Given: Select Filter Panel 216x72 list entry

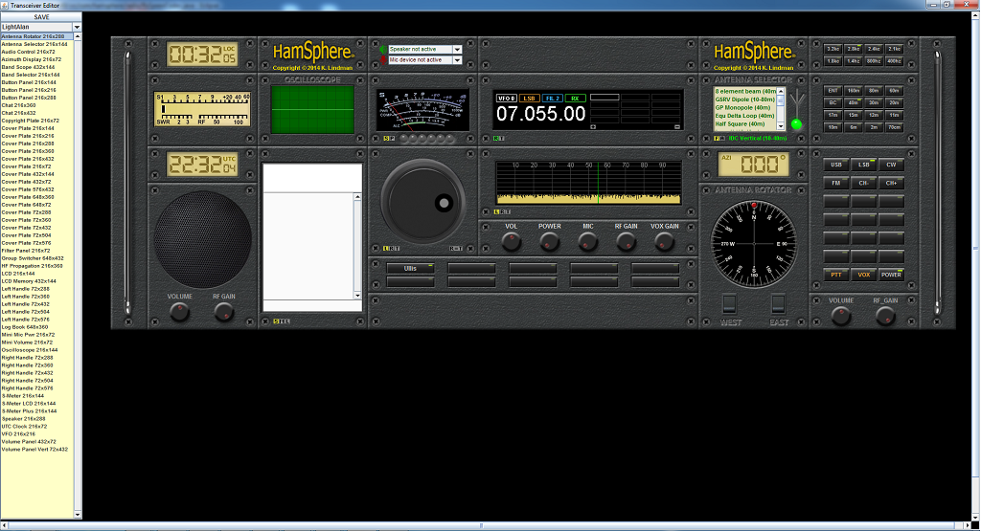Looking at the screenshot, I should coord(37,251).
